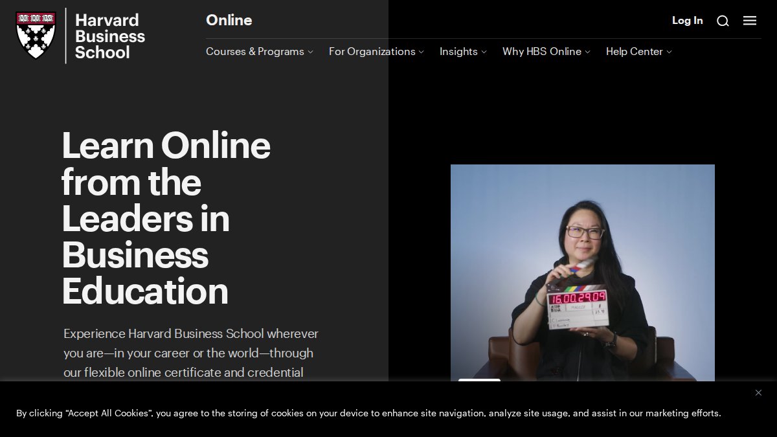Screen dimensions: 777x437
Task: Click the hero video of woman with clapperboard
Action: [x=583, y=273]
